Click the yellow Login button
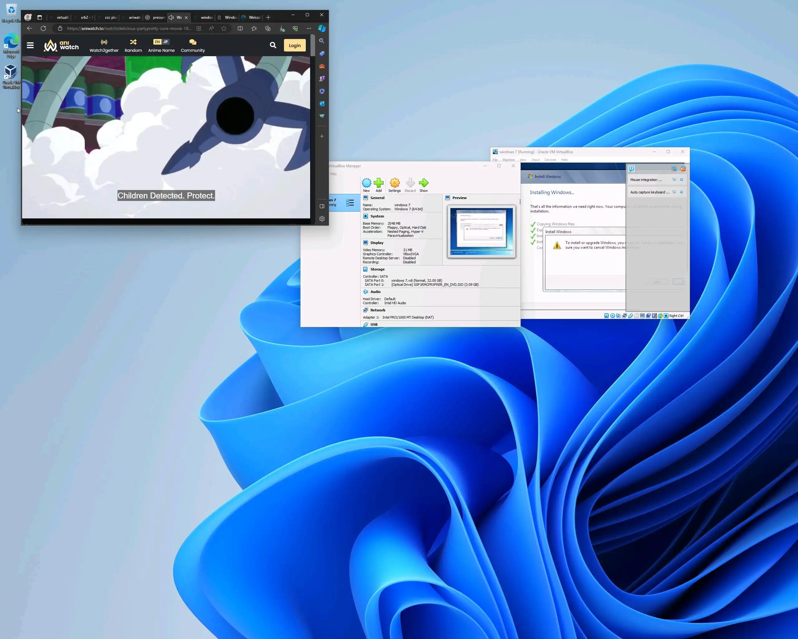 pos(295,46)
